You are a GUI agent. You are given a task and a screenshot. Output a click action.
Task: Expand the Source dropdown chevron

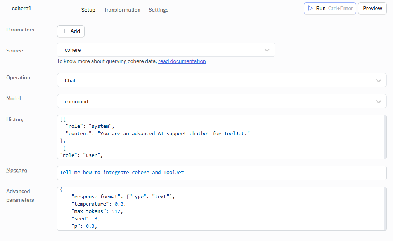(x=267, y=50)
